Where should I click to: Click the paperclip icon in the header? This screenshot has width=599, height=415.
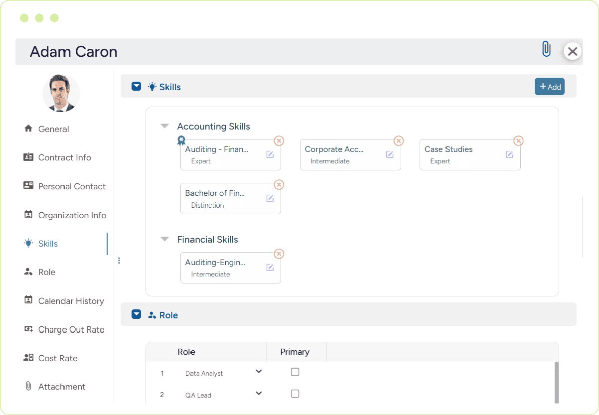pos(547,49)
